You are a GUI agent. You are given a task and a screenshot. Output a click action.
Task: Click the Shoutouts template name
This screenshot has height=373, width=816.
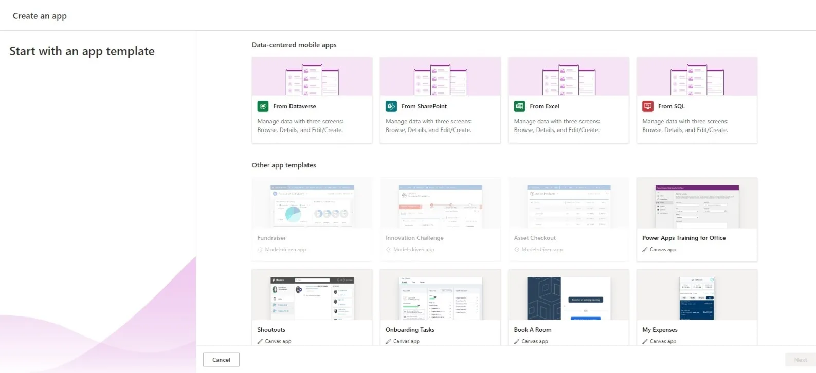tap(271, 330)
